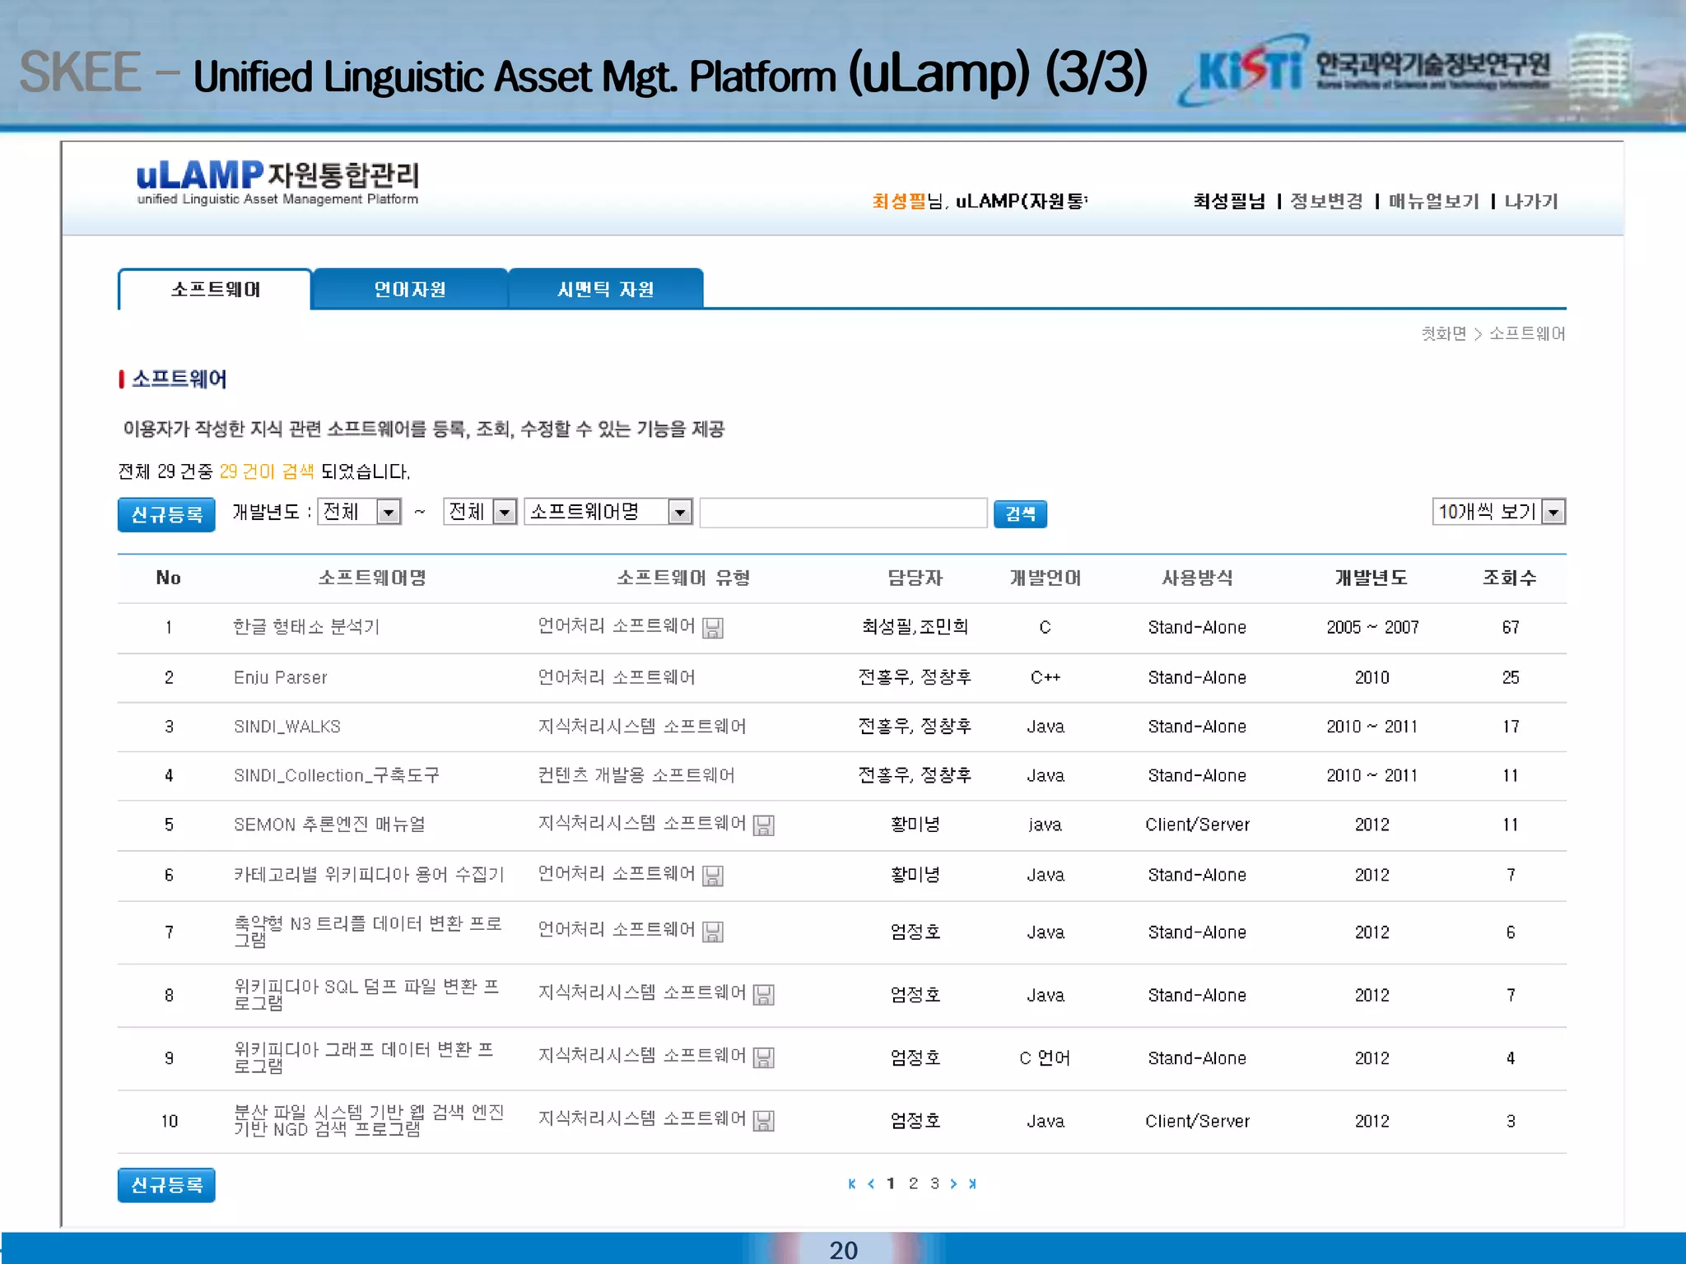Open the SINDI_Collection_구축도구 entry
The height and width of the screenshot is (1264, 1686).
tap(336, 775)
